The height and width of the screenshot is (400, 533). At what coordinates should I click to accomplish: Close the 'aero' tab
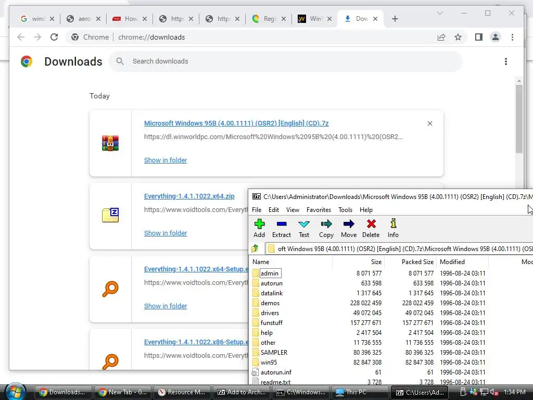(x=98, y=19)
